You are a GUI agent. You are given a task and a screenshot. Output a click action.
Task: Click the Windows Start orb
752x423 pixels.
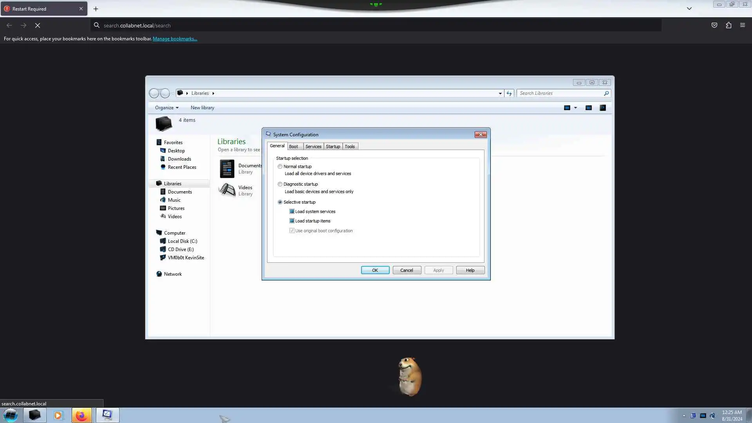point(11,415)
